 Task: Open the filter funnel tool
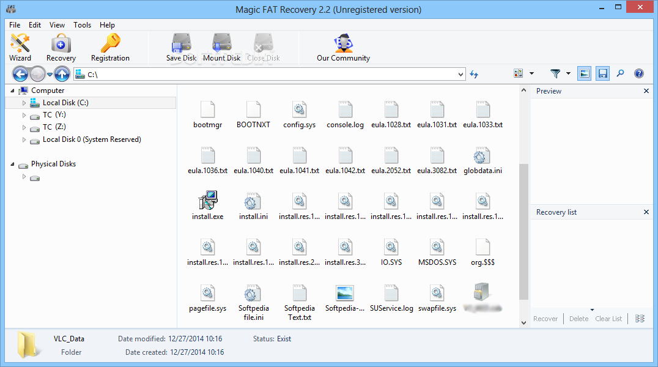coord(555,74)
